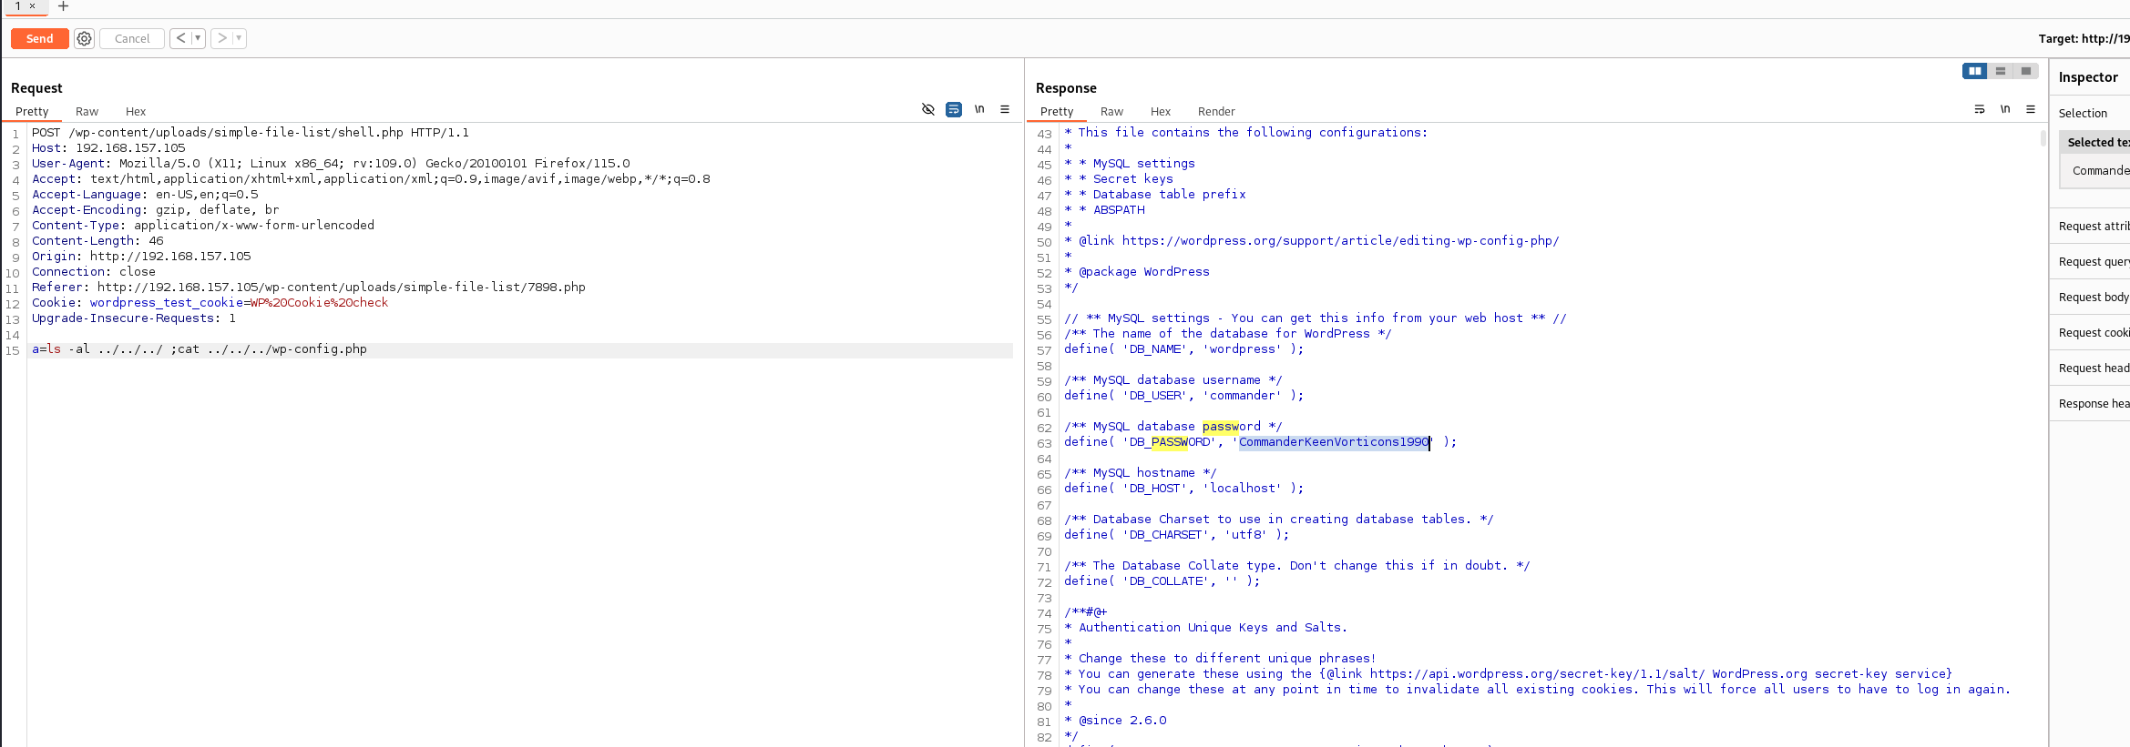Click the Target URL label
This screenshot has height=747, width=2130.
(2084, 38)
